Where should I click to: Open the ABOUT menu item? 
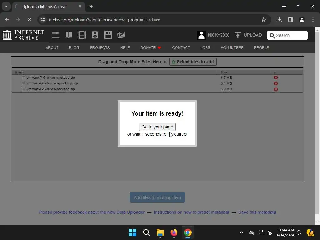pos(52,48)
